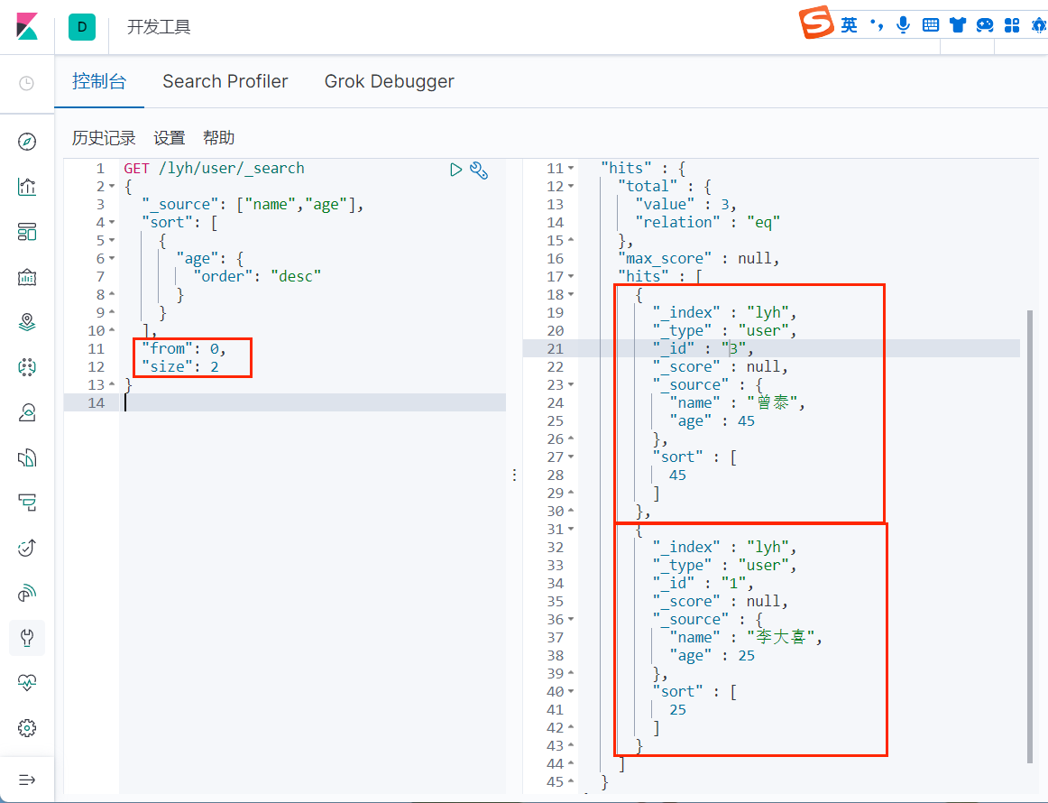Collapse request body at line 2
1048x803 pixels.
click(112, 187)
